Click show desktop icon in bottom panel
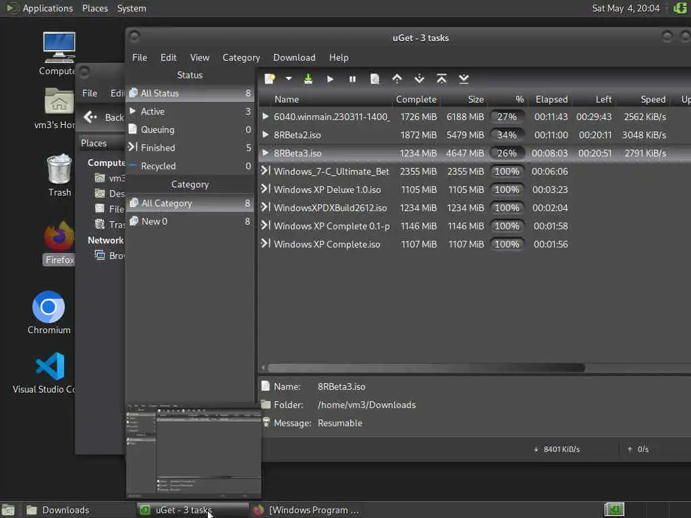 (x=8, y=510)
